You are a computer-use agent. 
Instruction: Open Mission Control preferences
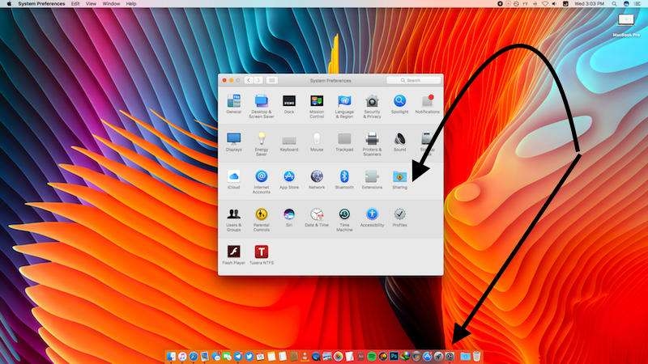click(317, 102)
